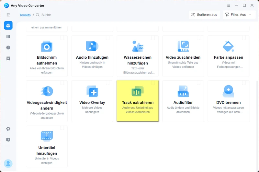Open the task list checkmark sidebar icon
Image resolution: width=259 pixels, height=172 pixels.
8,59
